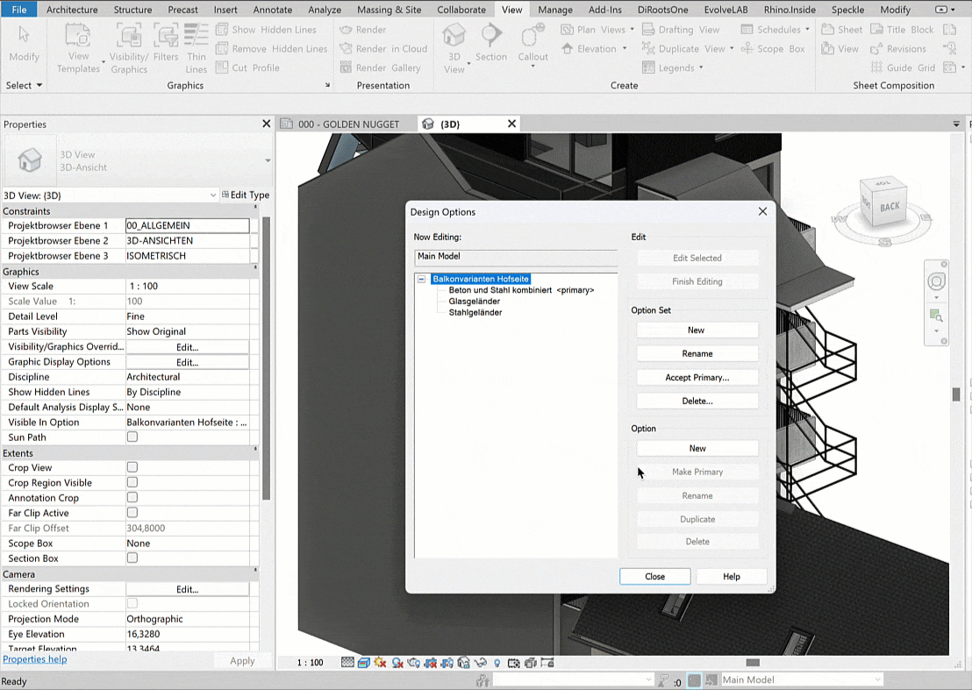The image size is (972, 690).
Task: Collapse the Balkonvarianten Hofseite tree node
Action: coord(421,279)
